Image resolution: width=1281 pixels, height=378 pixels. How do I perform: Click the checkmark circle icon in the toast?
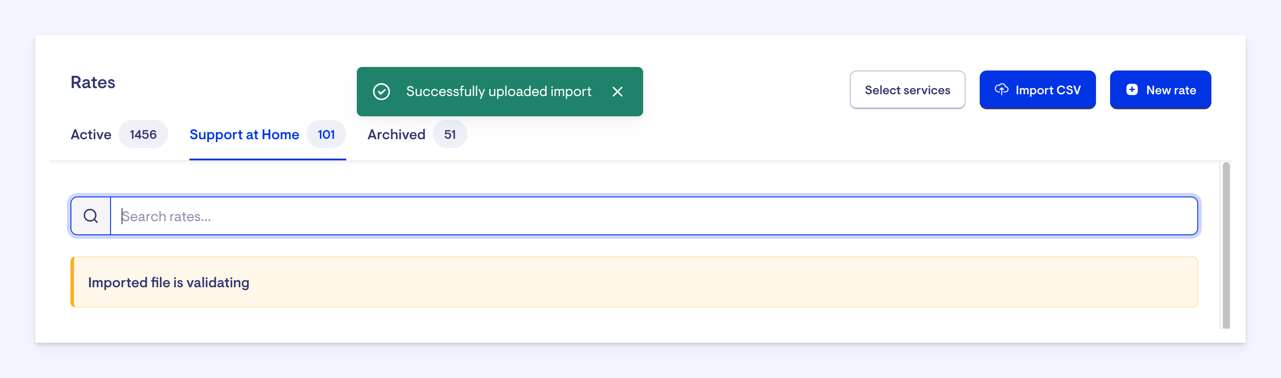click(x=381, y=92)
